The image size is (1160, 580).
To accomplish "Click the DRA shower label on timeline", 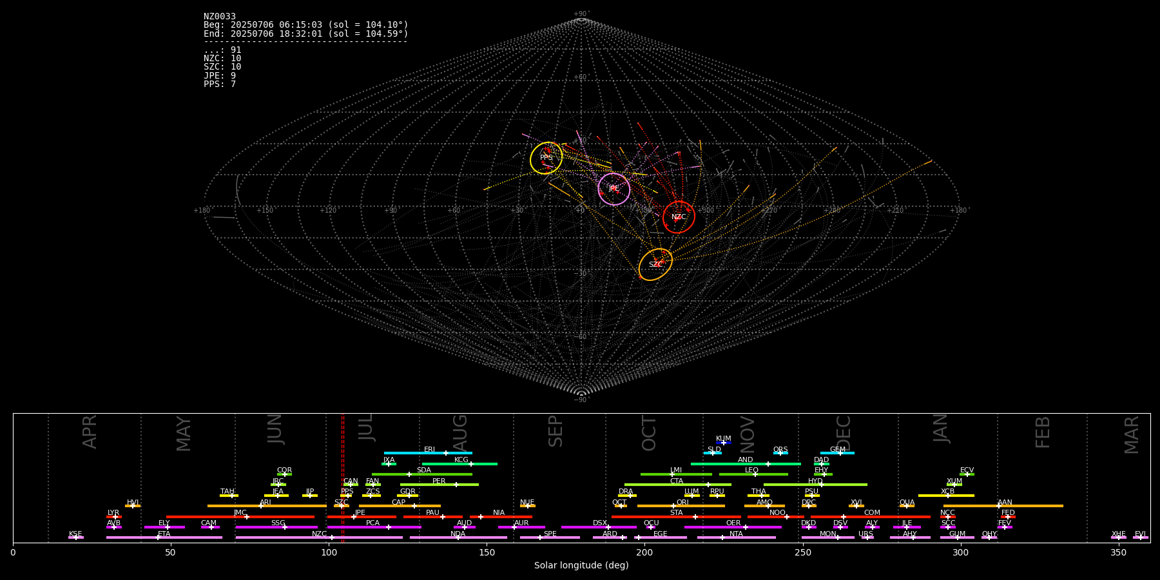I will 626,492.
